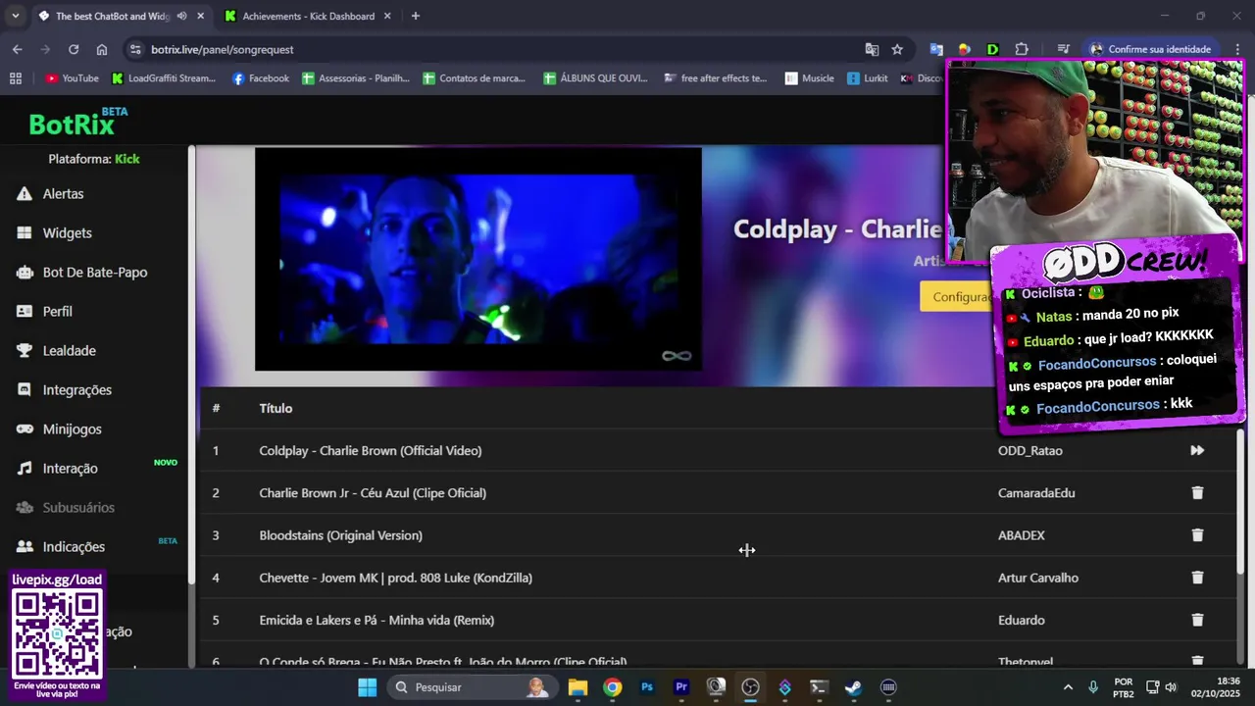Delete Emicida e Lakers e Pá request

click(1197, 620)
